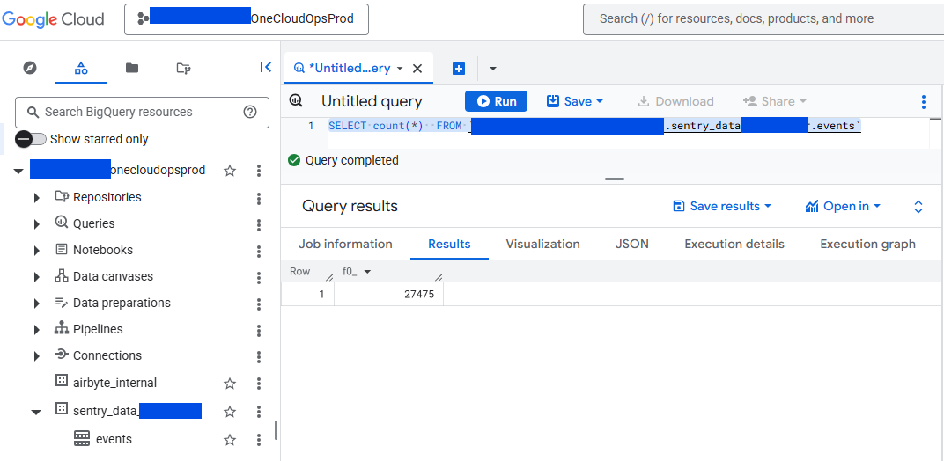Switch to the Job information tab
Viewport: 944px width, 461px height.
click(345, 244)
